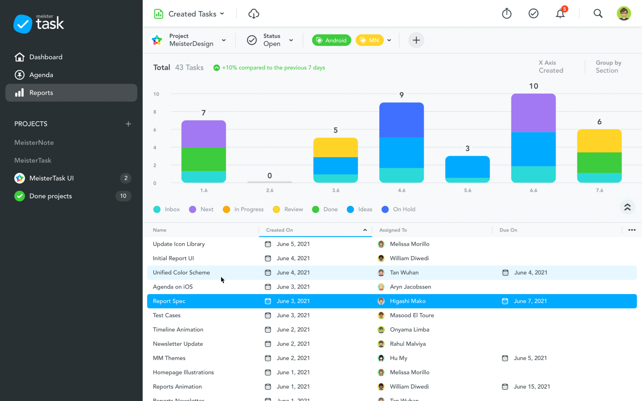
Task: Open the Newsletter Update task
Action: [178, 344]
